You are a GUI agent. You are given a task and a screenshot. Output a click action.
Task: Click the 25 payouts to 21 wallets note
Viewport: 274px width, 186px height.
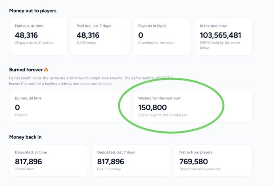click(34, 43)
